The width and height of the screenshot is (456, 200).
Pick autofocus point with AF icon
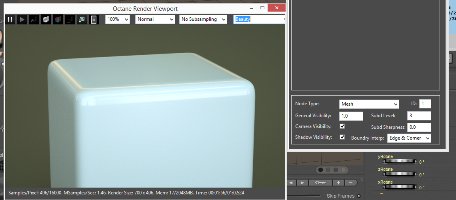tap(34, 20)
